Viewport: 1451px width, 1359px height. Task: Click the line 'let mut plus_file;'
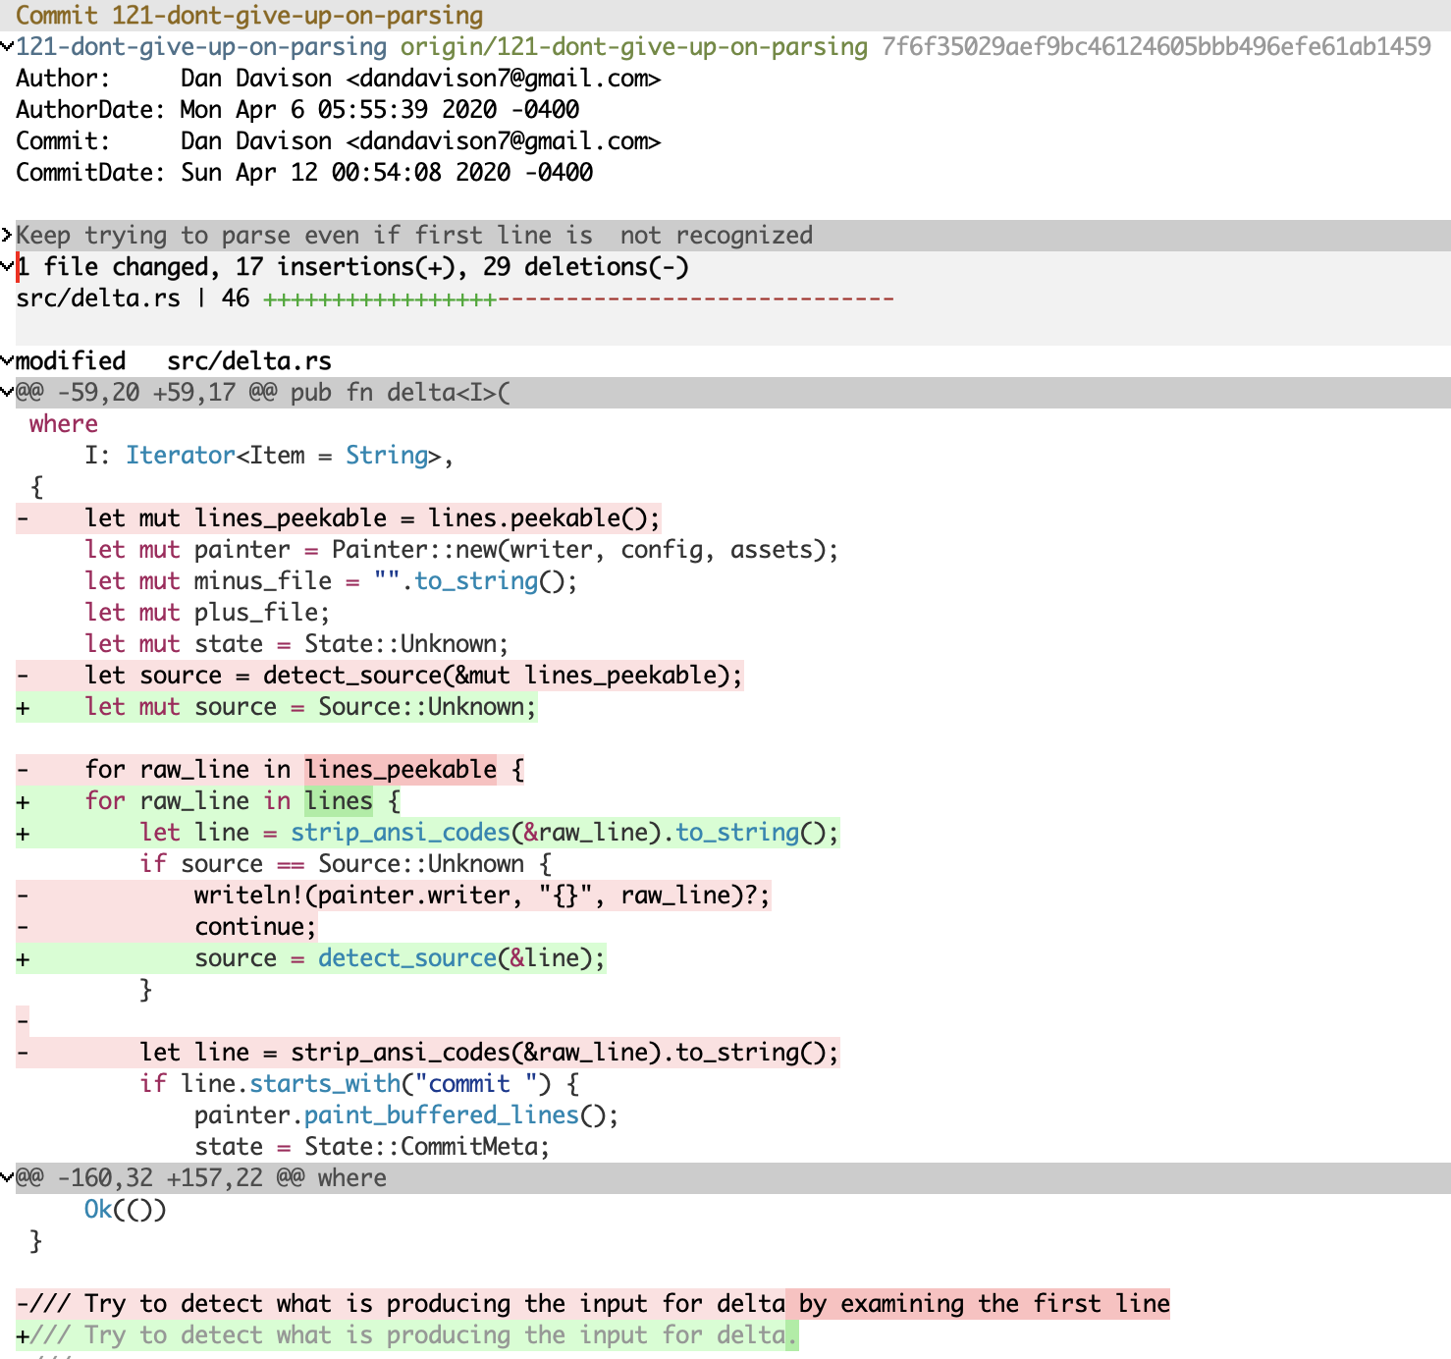pyautogui.click(x=207, y=612)
